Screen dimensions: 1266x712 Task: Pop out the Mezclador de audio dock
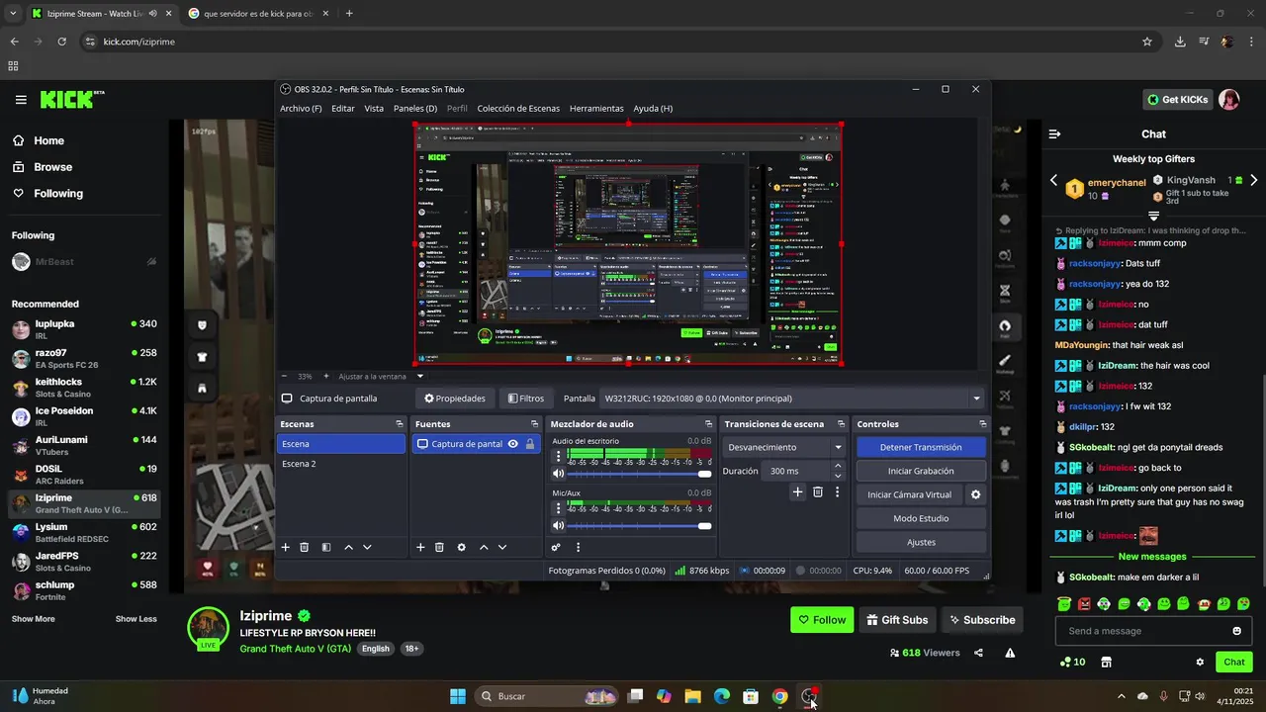click(708, 424)
